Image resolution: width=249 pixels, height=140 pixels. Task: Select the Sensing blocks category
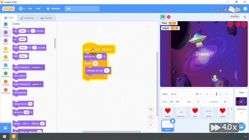[6, 66]
